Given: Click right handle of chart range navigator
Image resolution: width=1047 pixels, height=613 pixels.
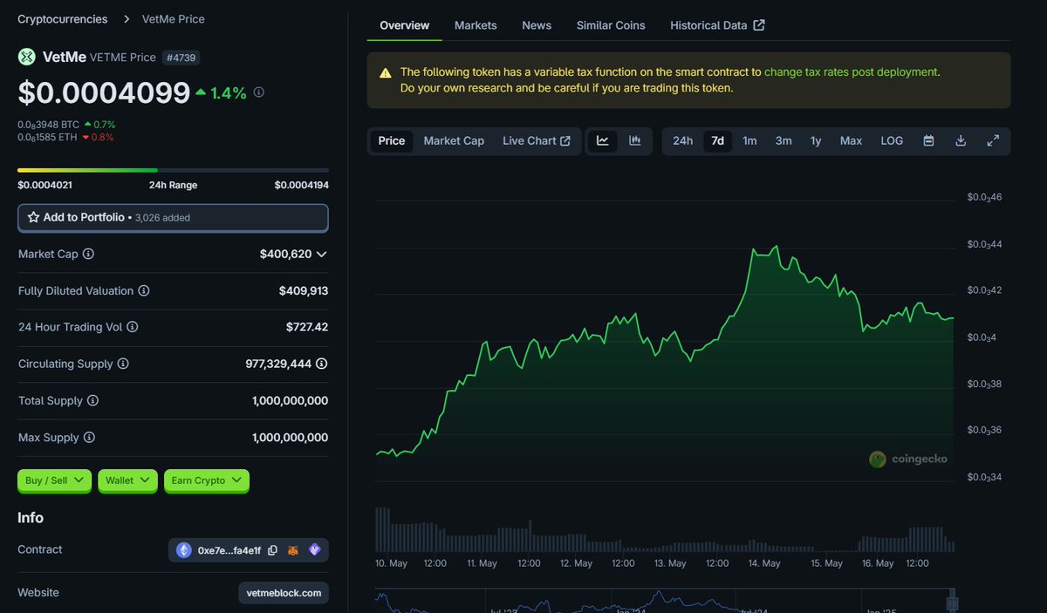Looking at the screenshot, I should pos(953,601).
